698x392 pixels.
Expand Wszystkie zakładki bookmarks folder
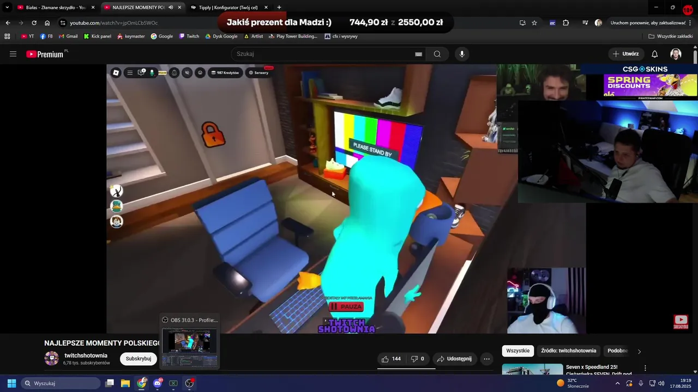671,36
